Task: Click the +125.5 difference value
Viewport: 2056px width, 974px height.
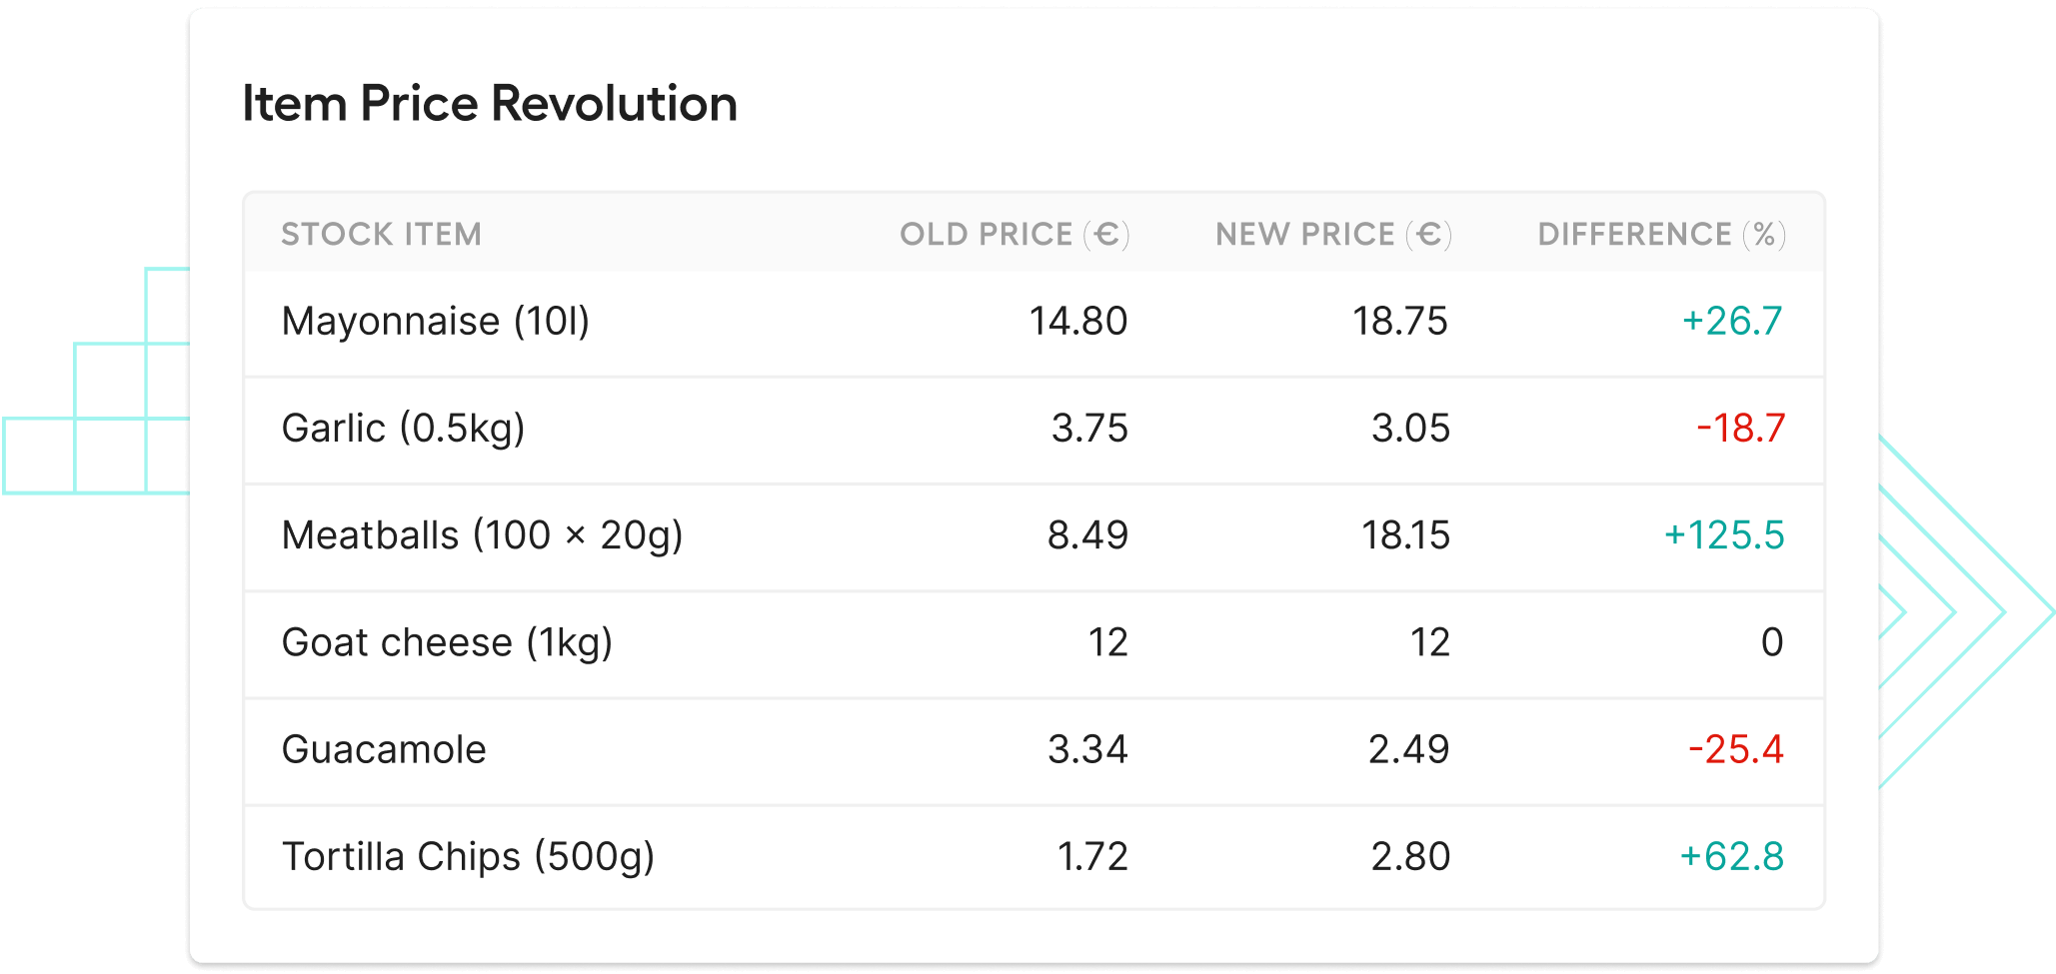Action: [x=1723, y=535]
